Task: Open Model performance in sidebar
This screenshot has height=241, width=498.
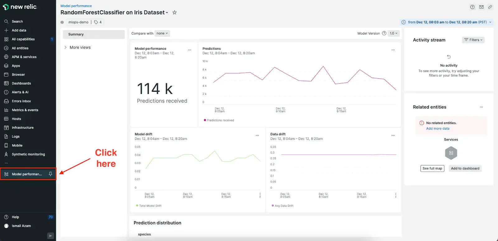Action: [x=27, y=174]
